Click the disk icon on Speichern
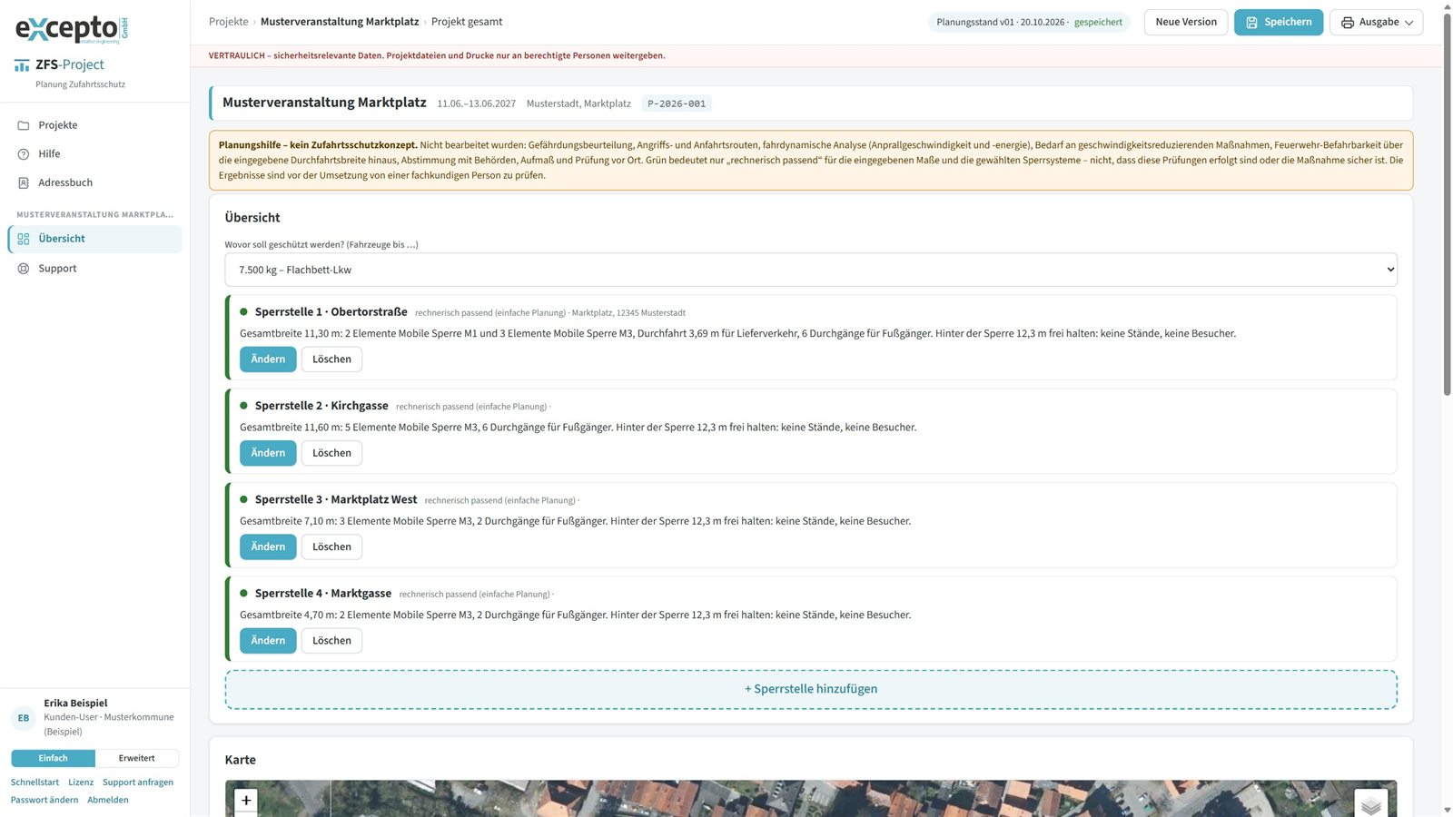The image size is (1453, 817). [x=1251, y=23]
